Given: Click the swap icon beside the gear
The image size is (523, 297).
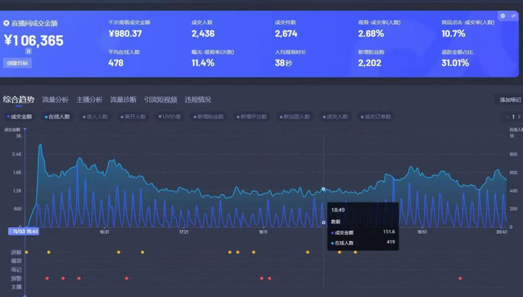Looking at the screenshot, I should point(513,16).
